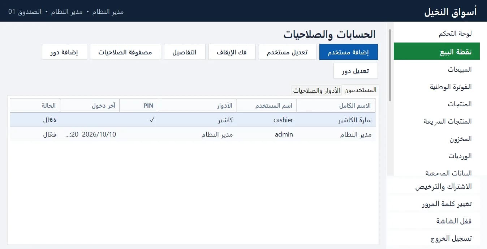This screenshot has width=487, height=249.
Task: Sort by the الحالة column header
Action: 35,106
